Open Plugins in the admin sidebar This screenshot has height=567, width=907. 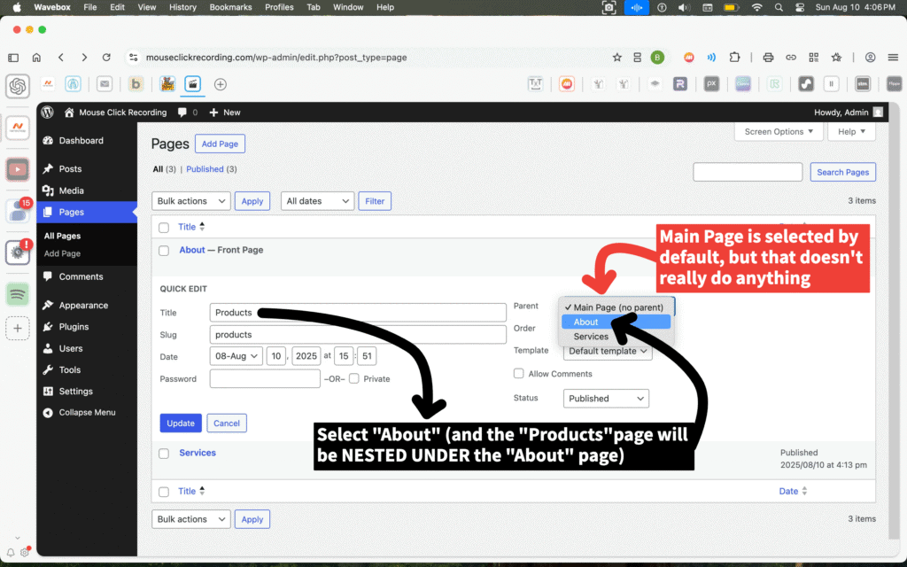tap(74, 327)
